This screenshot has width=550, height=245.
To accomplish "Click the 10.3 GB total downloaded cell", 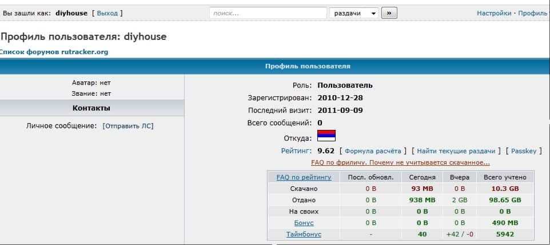I will coord(505,189).
